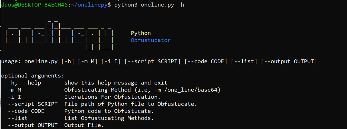Image resolution: width=347 pixels, height=129 pixels.
Task: Click the blue 'Obfustucator' text
Action: [151, 40]
